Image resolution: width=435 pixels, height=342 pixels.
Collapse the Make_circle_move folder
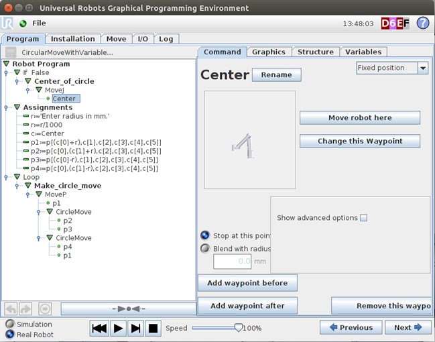tap(28, 186)
